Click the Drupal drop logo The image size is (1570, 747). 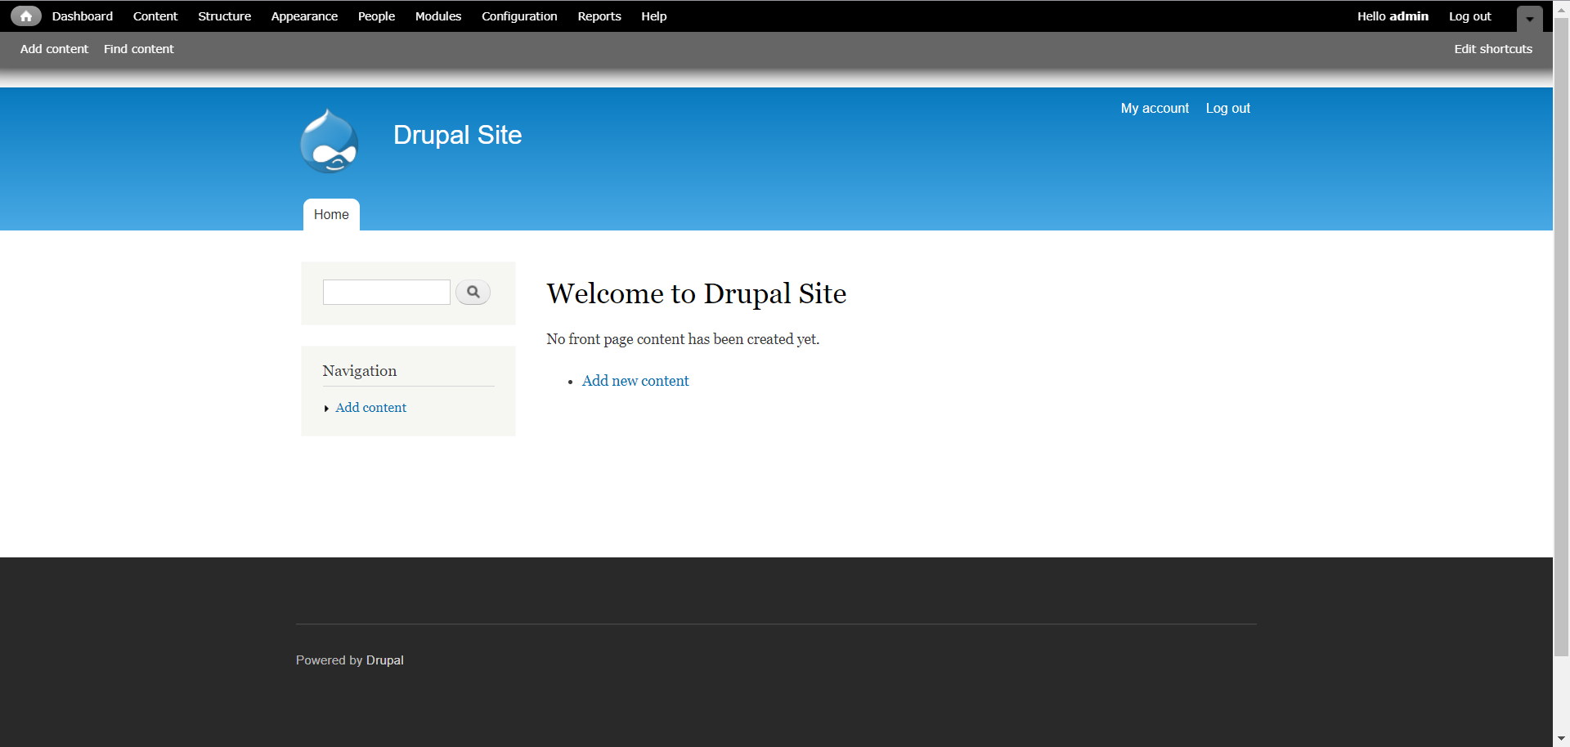330,141
